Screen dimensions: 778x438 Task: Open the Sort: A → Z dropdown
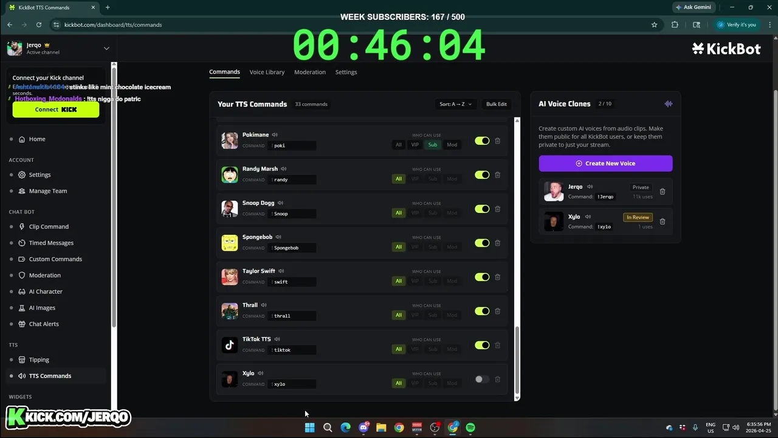point(455,104)
